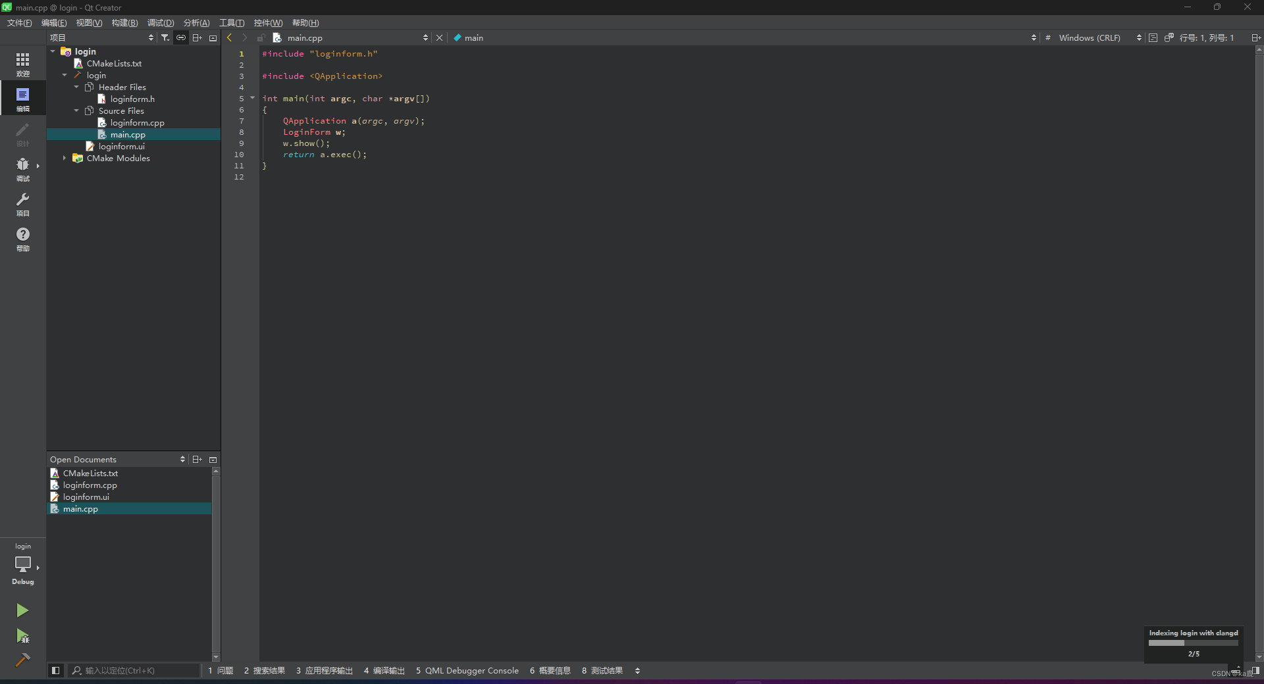
Task: Open the Design (设计) mode
Action: [x=23, y=134]
